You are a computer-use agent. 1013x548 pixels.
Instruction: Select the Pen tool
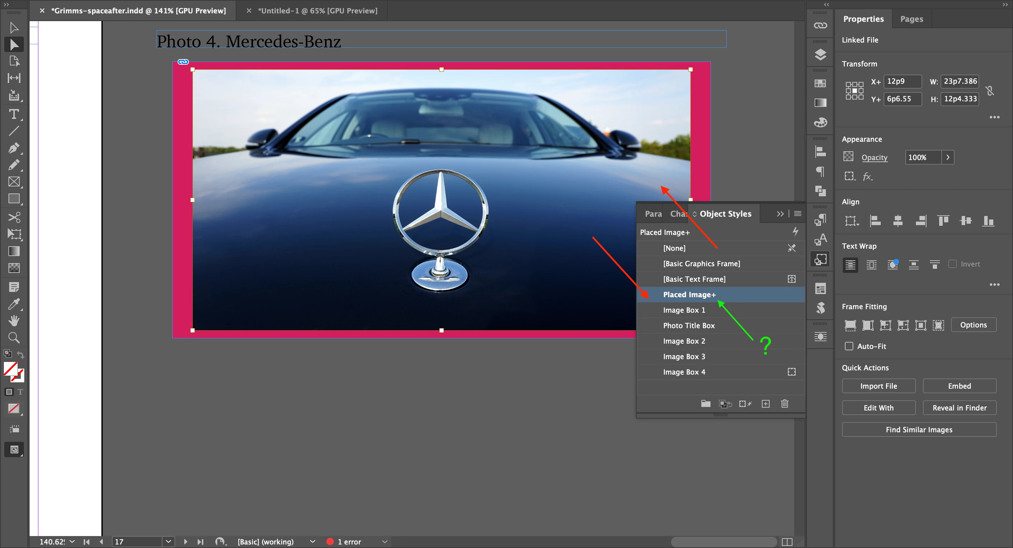point(14,148)
